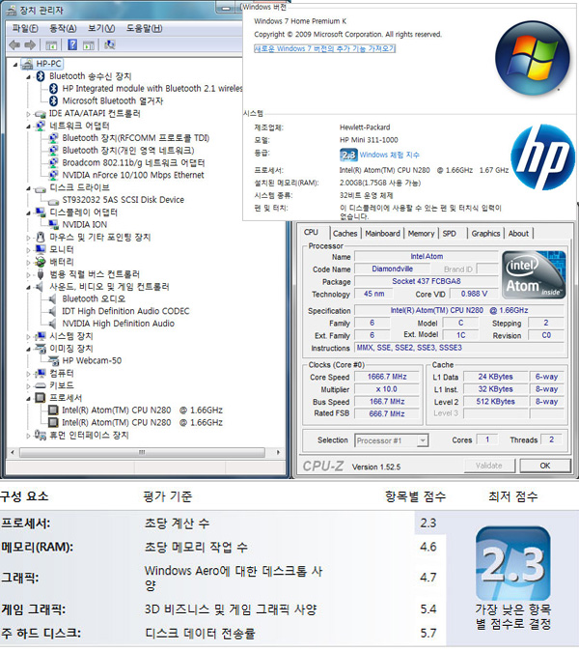Image resolution: width=579 pixels, height=651 pixels.
Task: Select the NVIDIA High Definition Audio entry
Action: coord(118,324)
